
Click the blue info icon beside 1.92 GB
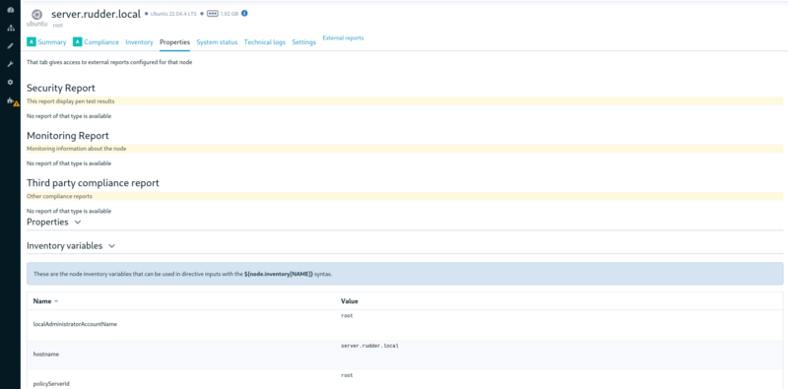[x=244, y=14]
